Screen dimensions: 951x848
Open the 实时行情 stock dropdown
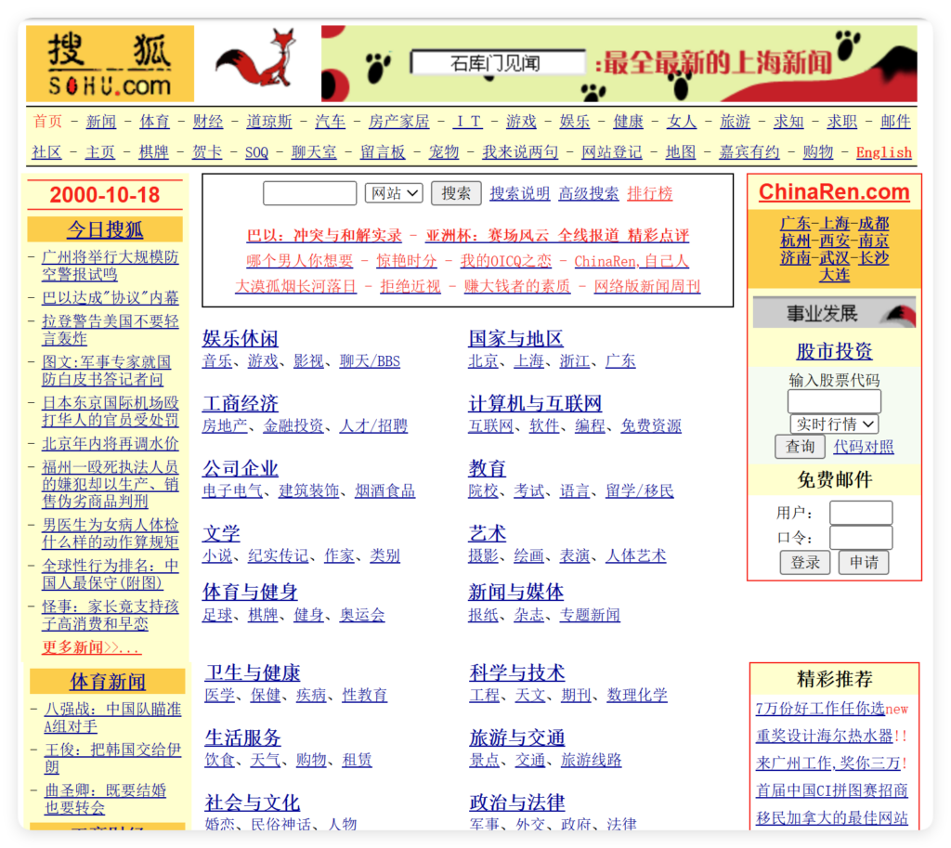click(x=835, y=424)
